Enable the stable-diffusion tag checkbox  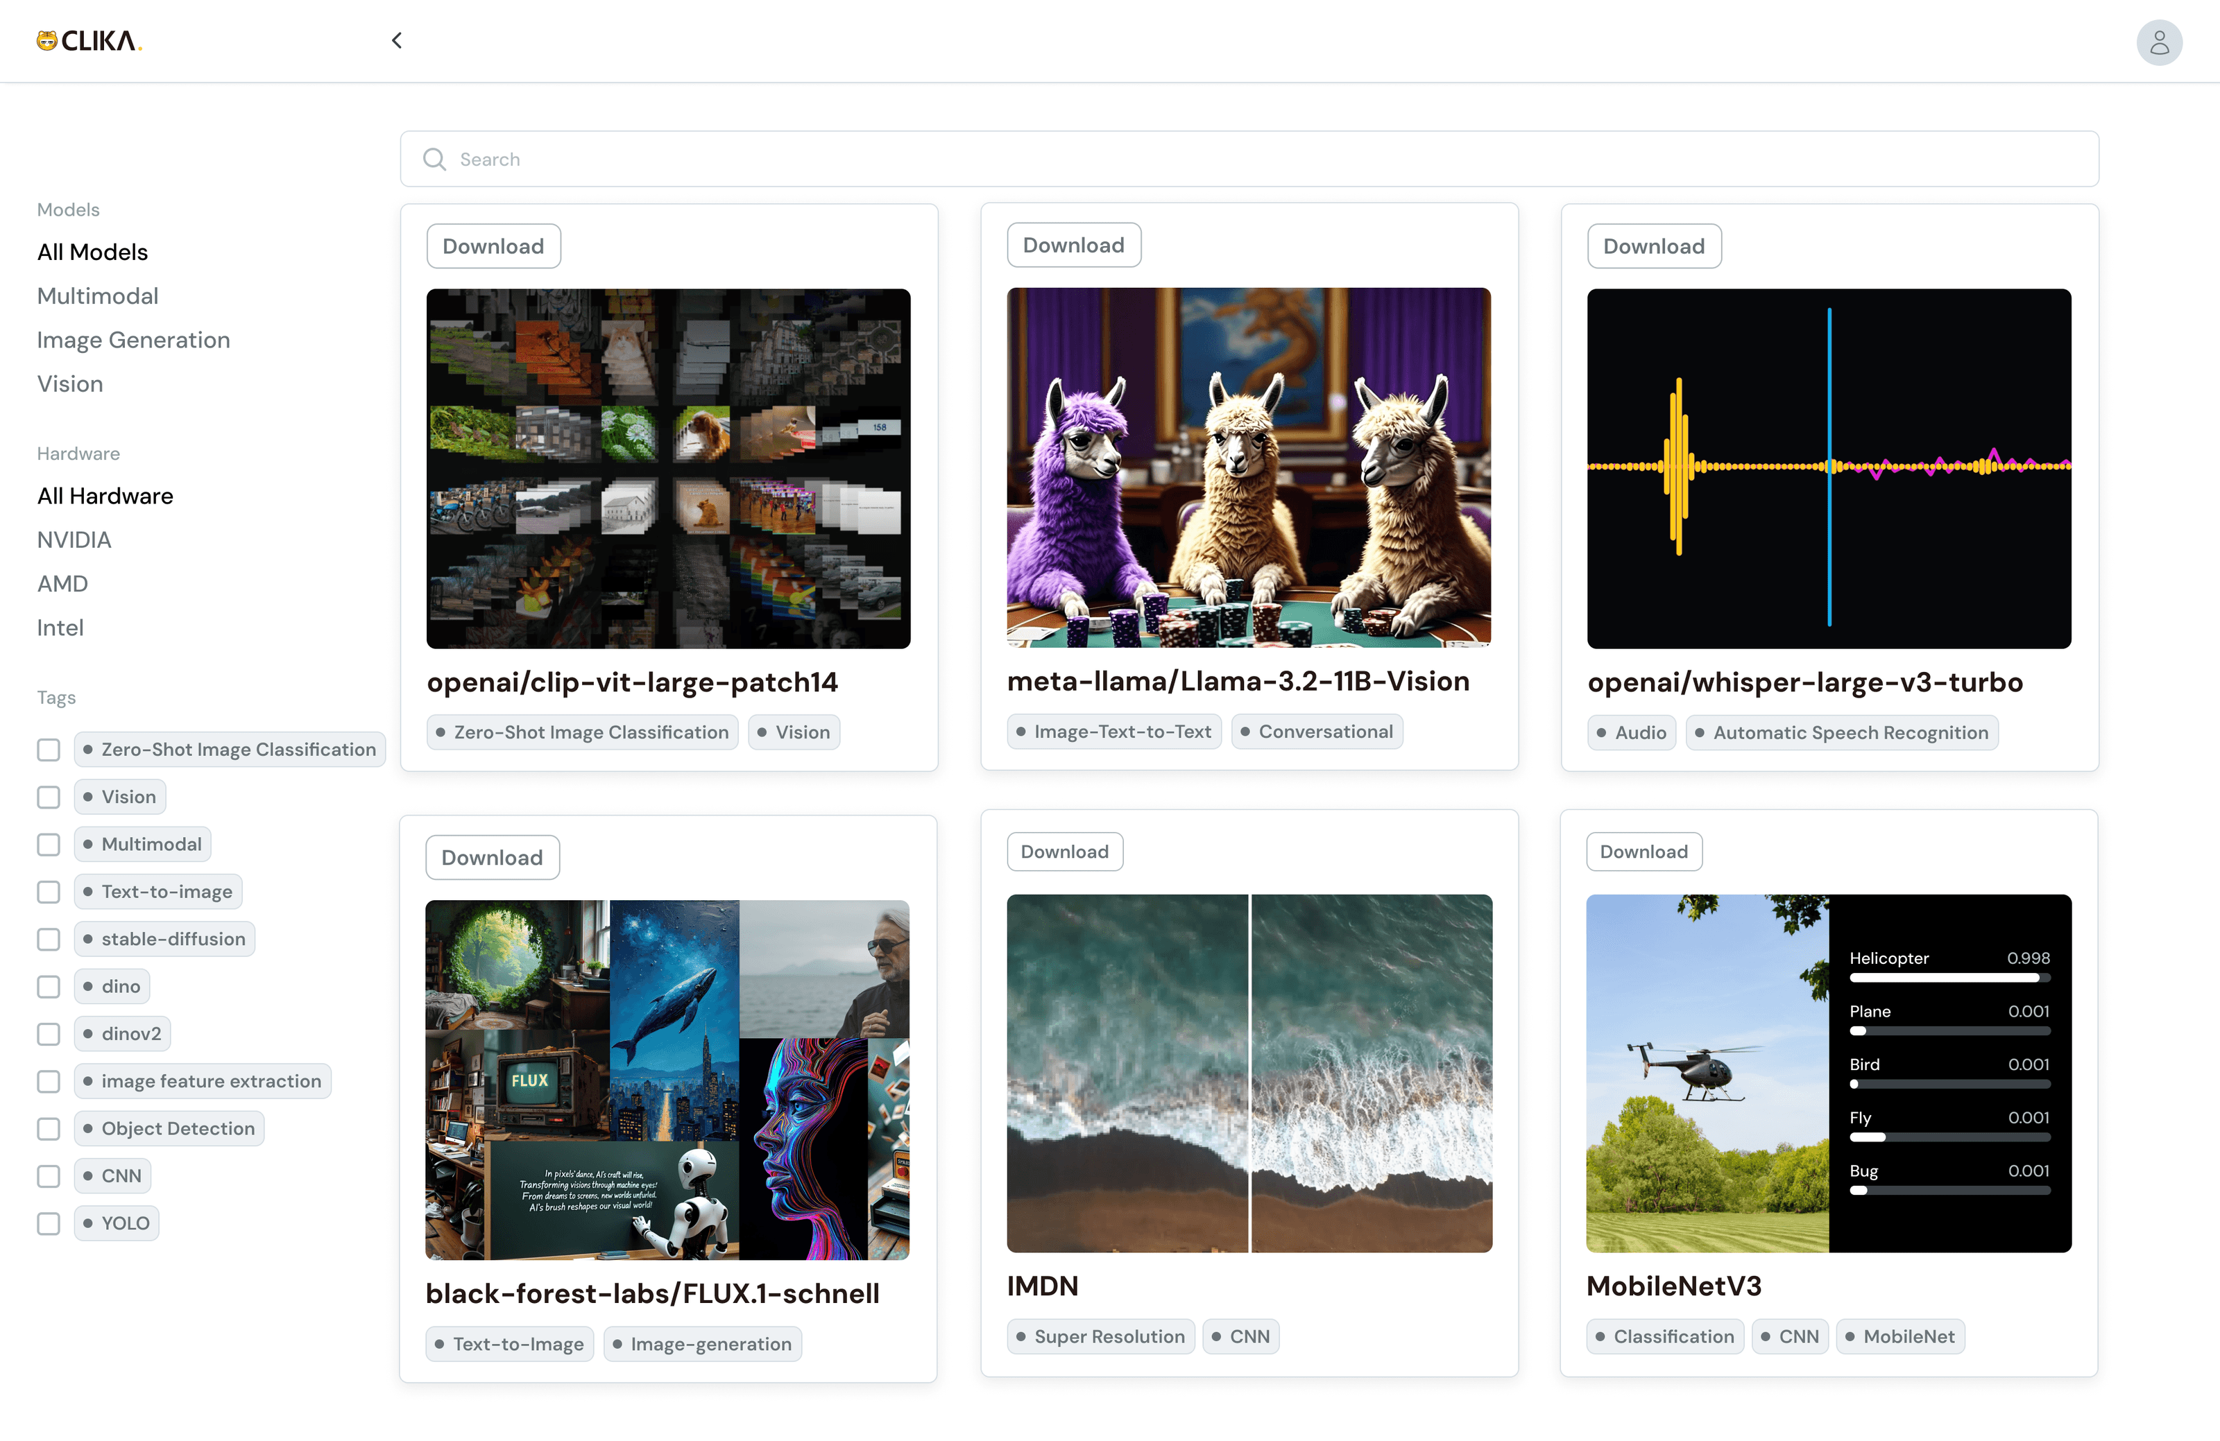tap(49, 940)
